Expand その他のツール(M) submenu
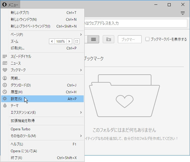Screen dimensions: 190x162 click(x=81, y=136)
